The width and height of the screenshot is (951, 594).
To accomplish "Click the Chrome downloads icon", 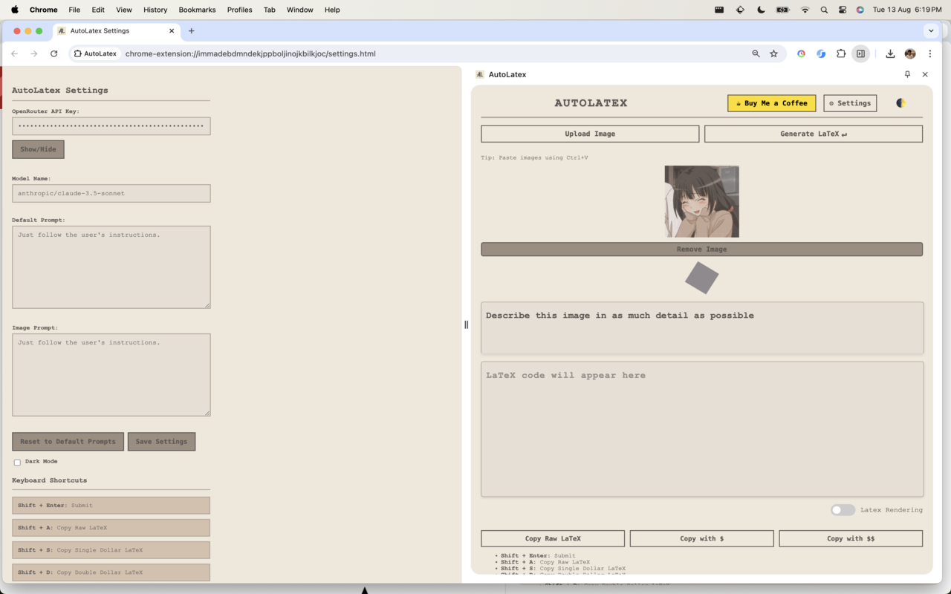I will pyautogui.click(x=890, y=53).
